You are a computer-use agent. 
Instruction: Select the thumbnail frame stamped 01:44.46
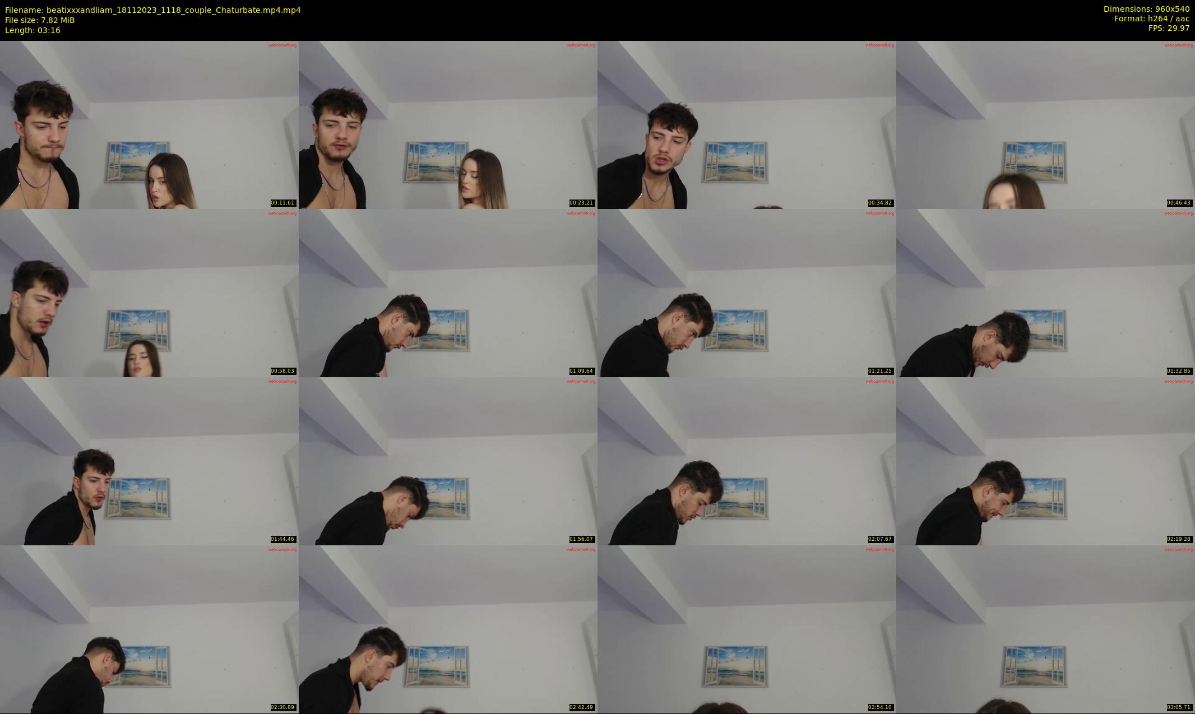[149, 461]
